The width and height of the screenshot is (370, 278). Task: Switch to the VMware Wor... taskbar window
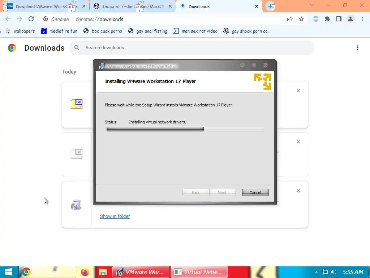[141, 272]
